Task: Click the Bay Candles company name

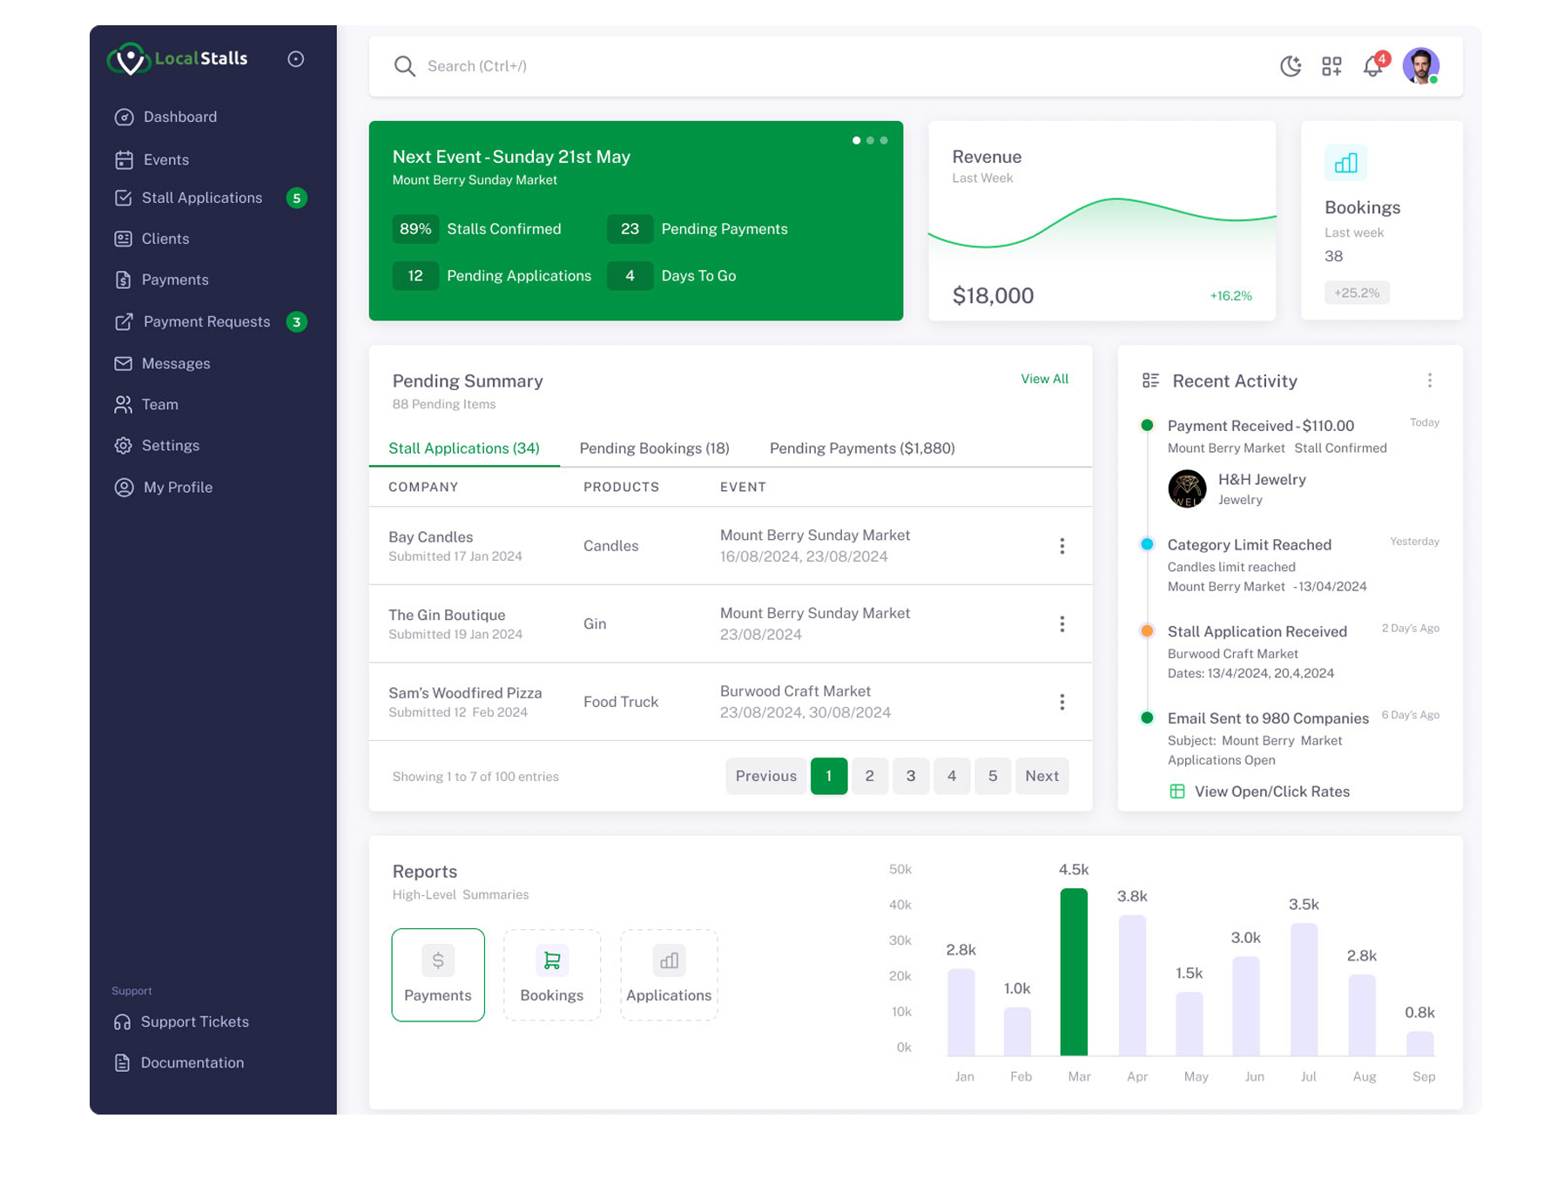Action: pos(431,537)
